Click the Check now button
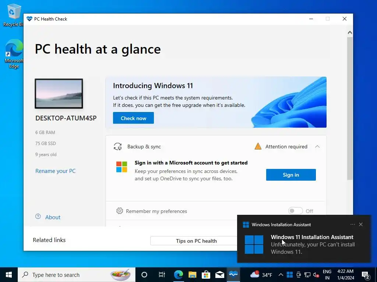Screen dimensions: 377x282 [133, 118]
